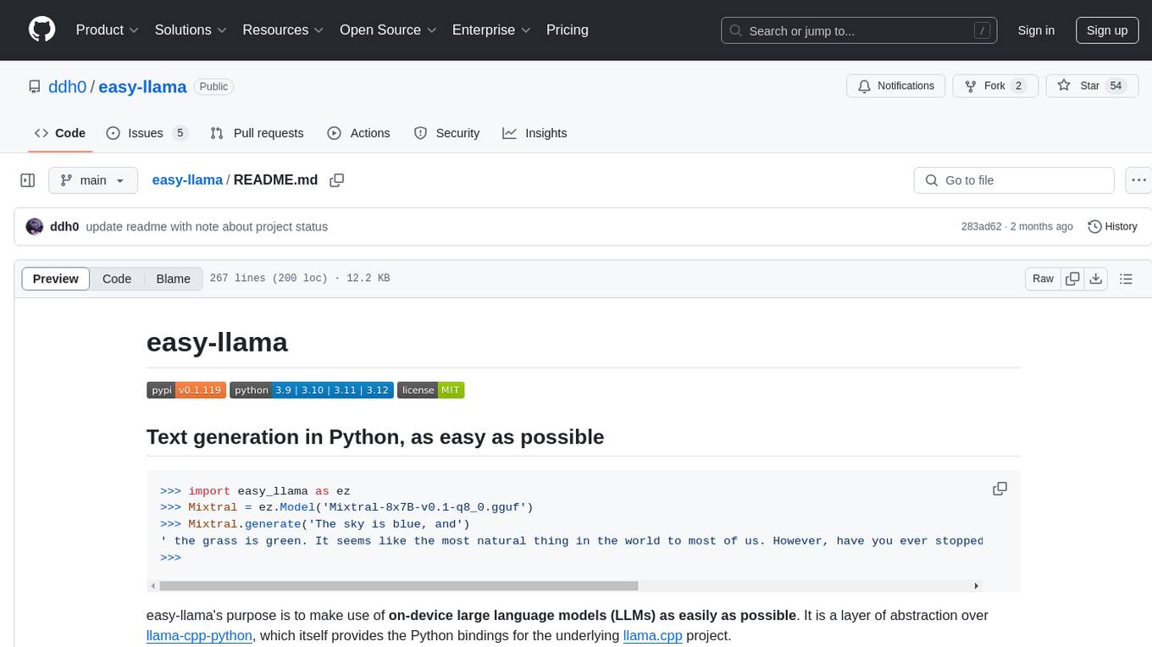Open the ddh0 commit author link
This screenshot has height=647, width=1152.
tap(64, 227)
